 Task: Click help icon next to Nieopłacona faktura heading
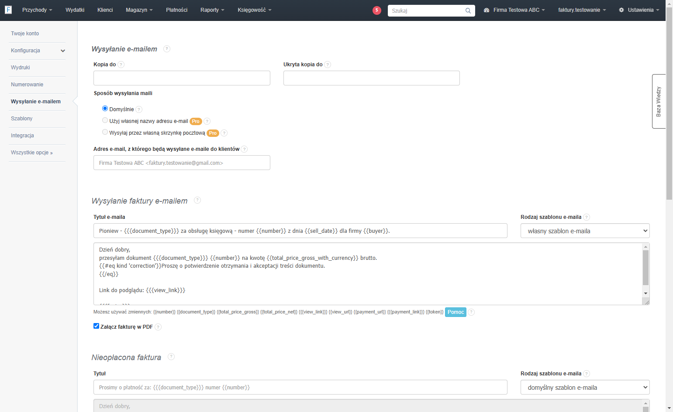pos(171,357)
